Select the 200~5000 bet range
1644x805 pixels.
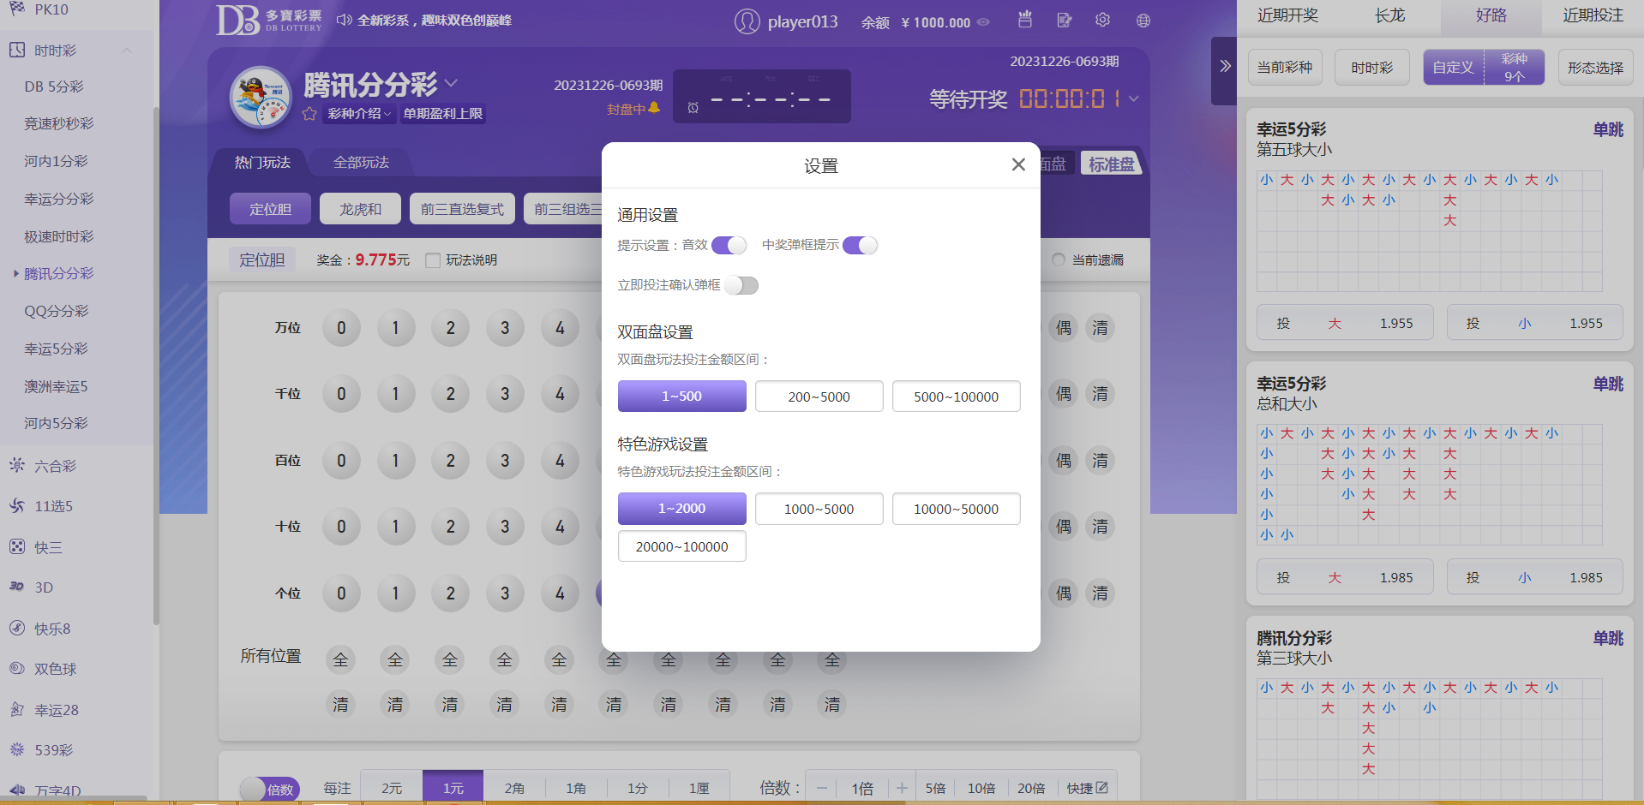tap(819, 397)
